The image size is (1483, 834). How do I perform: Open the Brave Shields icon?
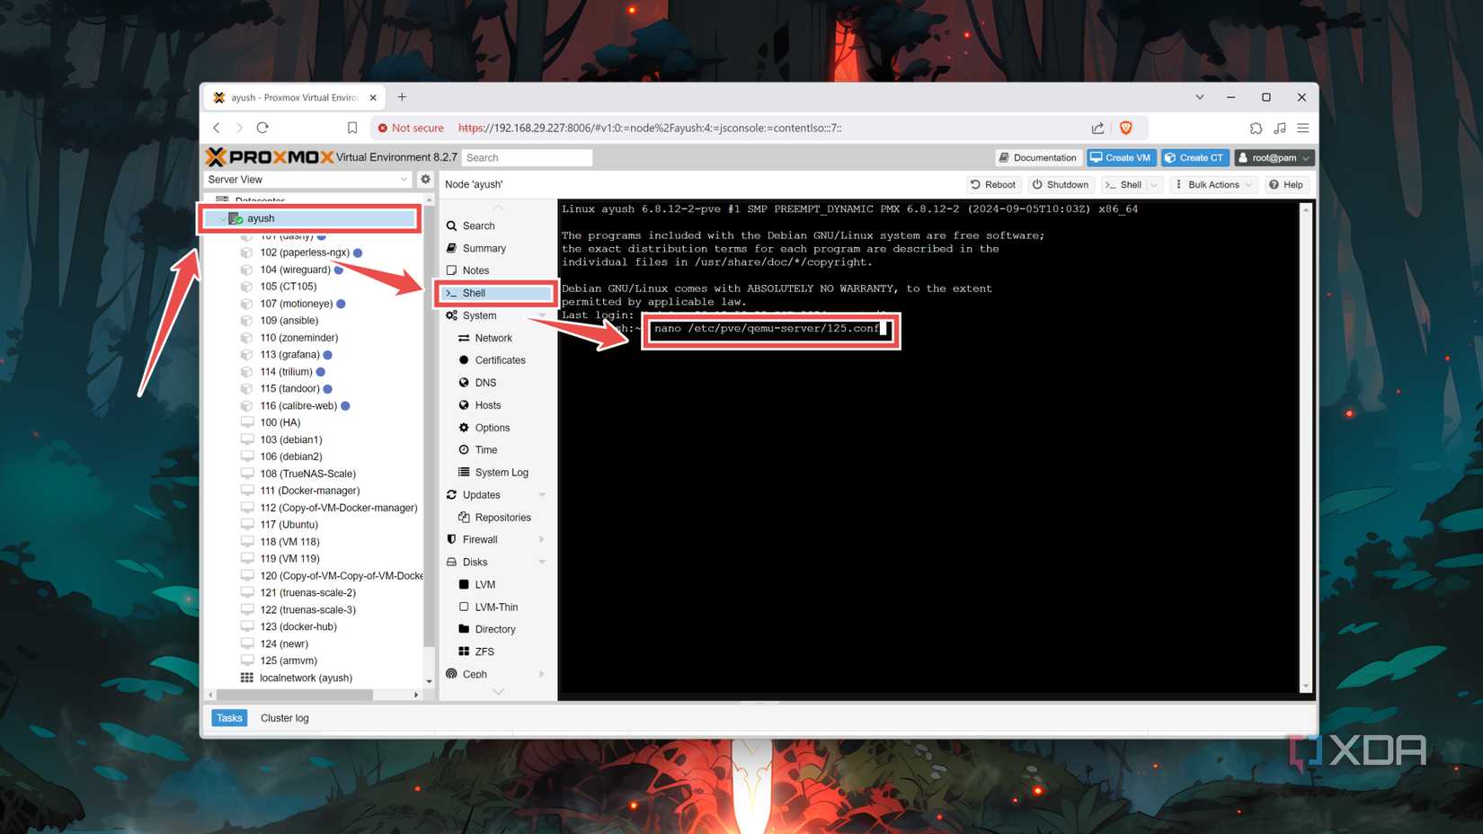tap(1126, 128)
